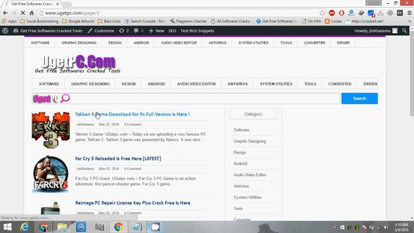The width and height of the screenshot is (414, 233).
Task: Open Far Cry 3 post thumbnail
Action: (51, 174)
